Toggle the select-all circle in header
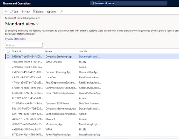179x139 pixels. 8,51
